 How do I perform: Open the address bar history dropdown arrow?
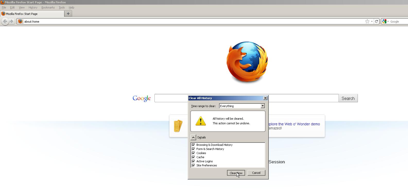tap(372, 21)
